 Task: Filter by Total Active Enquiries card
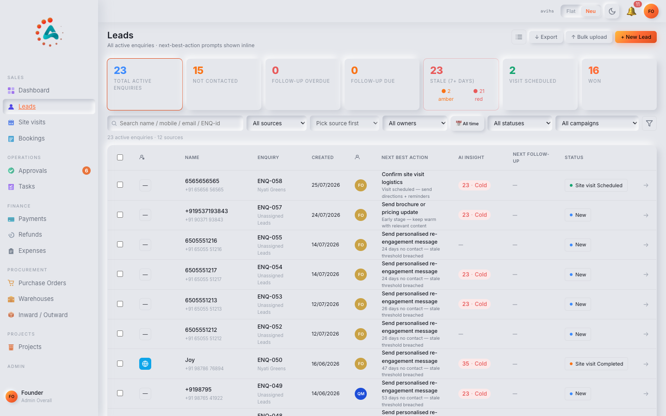pyautogui.click(x=145, y=84)
